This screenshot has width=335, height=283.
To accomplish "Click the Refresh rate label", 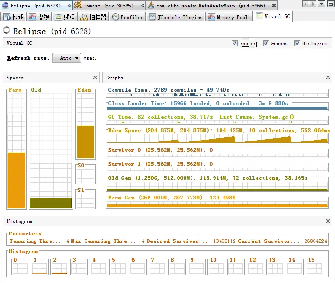I will [x=28, y=58].
